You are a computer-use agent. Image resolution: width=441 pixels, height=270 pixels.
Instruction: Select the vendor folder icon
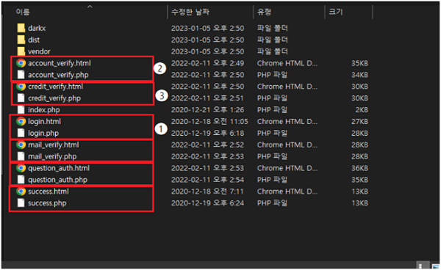[21, 51]
